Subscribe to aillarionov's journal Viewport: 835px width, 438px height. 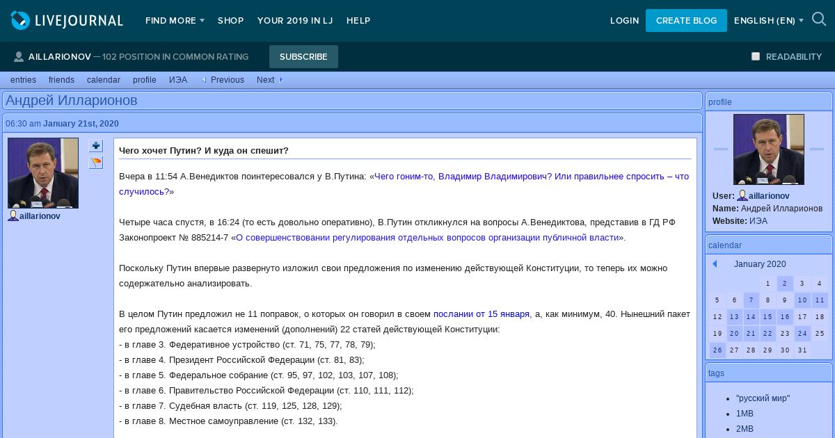click(x=303, y=57)
